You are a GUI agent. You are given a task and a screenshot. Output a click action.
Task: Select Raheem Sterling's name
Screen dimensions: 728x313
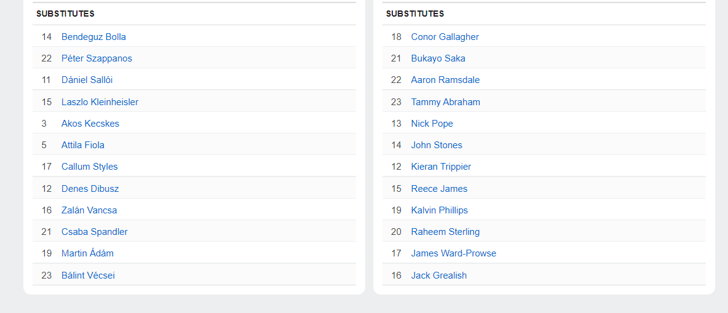point(445,232)
